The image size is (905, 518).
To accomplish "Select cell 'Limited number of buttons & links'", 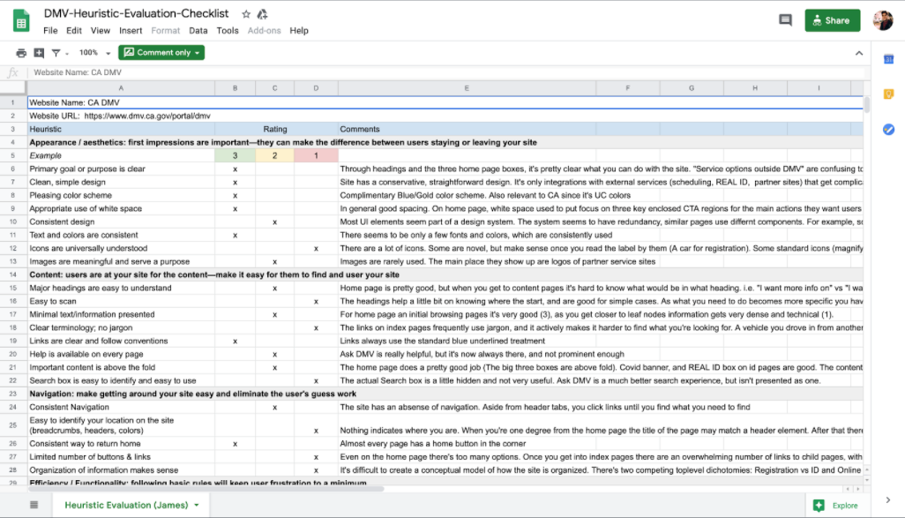I will click(121, 457).
